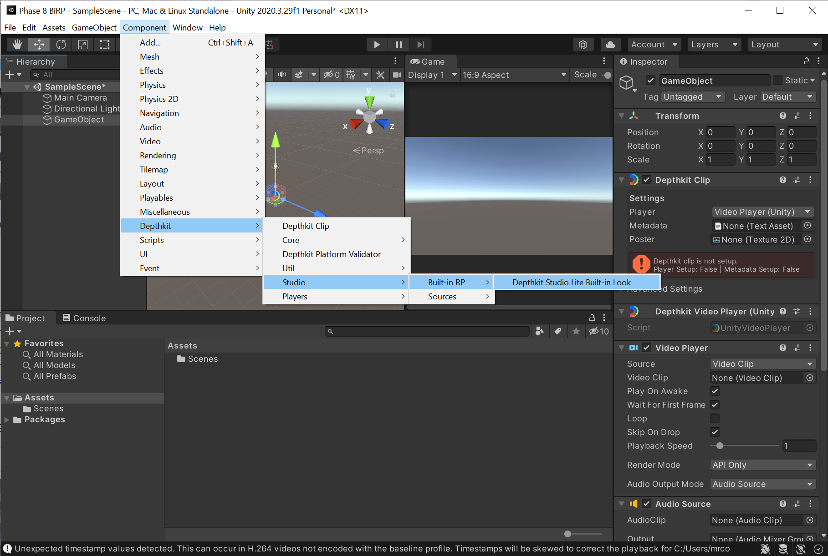This screenshot has height=556, width=828.
Task: Open the Layers dropdown
Action: tap(713, 44)
